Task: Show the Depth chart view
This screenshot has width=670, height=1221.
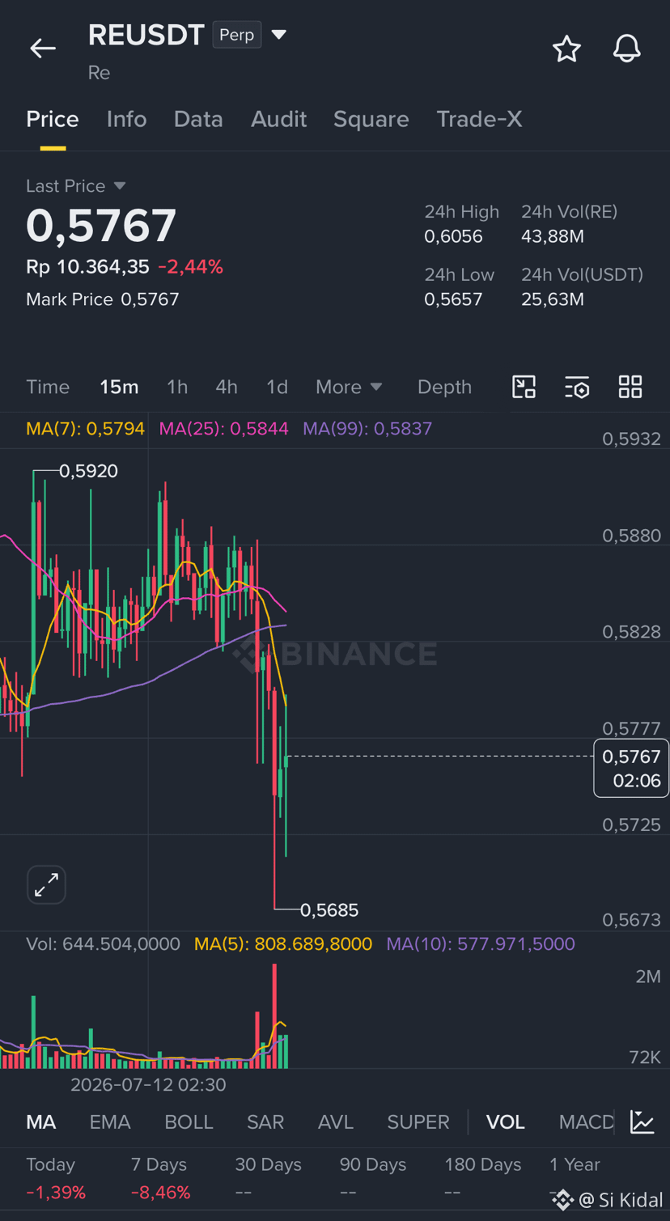Action: tap(444, 387)
